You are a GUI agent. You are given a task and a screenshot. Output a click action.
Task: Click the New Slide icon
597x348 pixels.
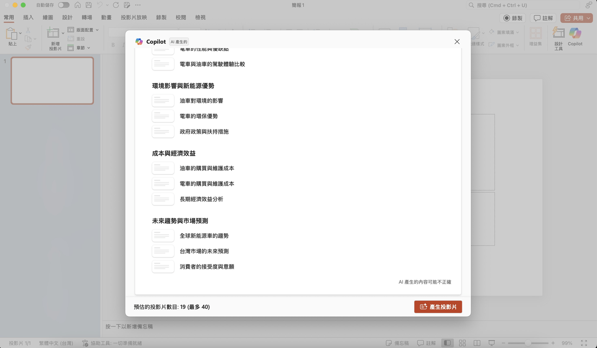[x=53, y=33]
